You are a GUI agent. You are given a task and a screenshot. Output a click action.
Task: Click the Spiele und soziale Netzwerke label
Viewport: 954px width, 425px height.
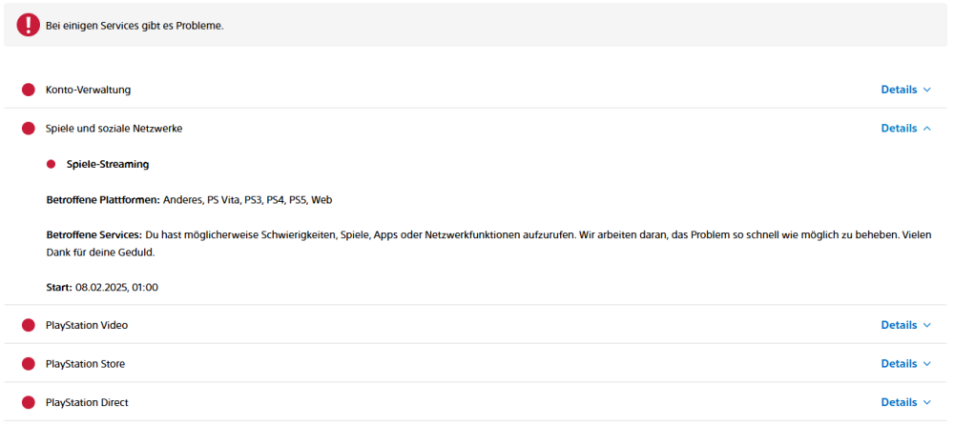[114, 129]
